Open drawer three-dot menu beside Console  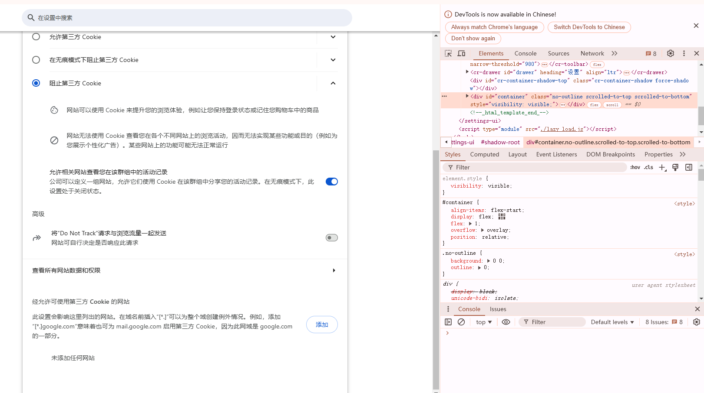448,309
